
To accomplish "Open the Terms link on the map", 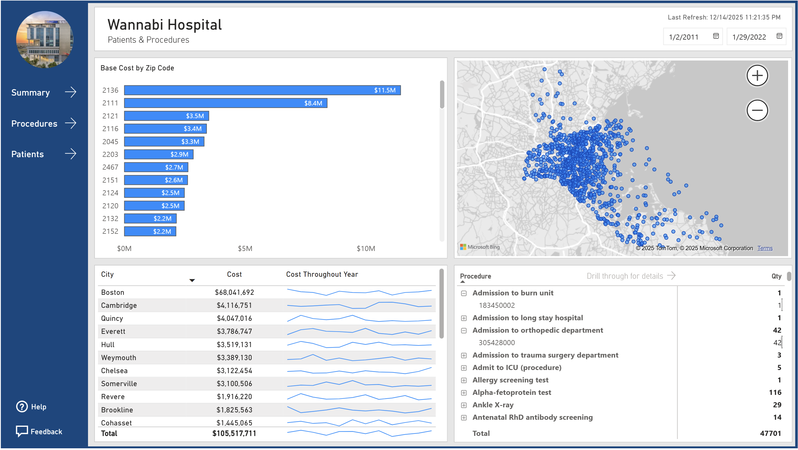I will click(765, 248).
